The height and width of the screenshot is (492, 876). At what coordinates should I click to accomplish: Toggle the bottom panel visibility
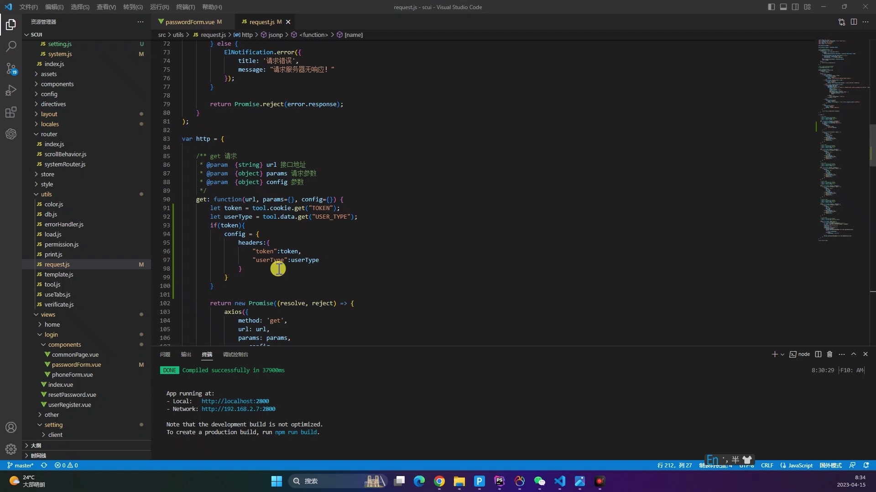click(783, 7)
